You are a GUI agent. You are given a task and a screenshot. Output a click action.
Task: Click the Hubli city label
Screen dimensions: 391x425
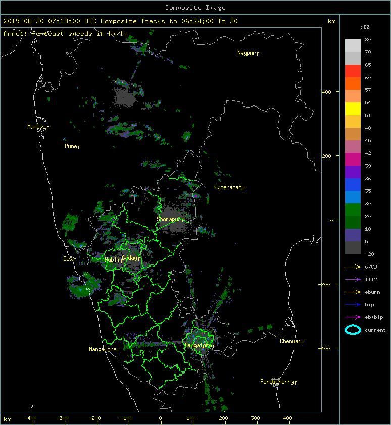[x=112, y=260]
